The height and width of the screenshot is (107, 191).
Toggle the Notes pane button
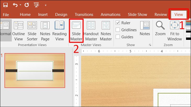(x=145, y=28)
